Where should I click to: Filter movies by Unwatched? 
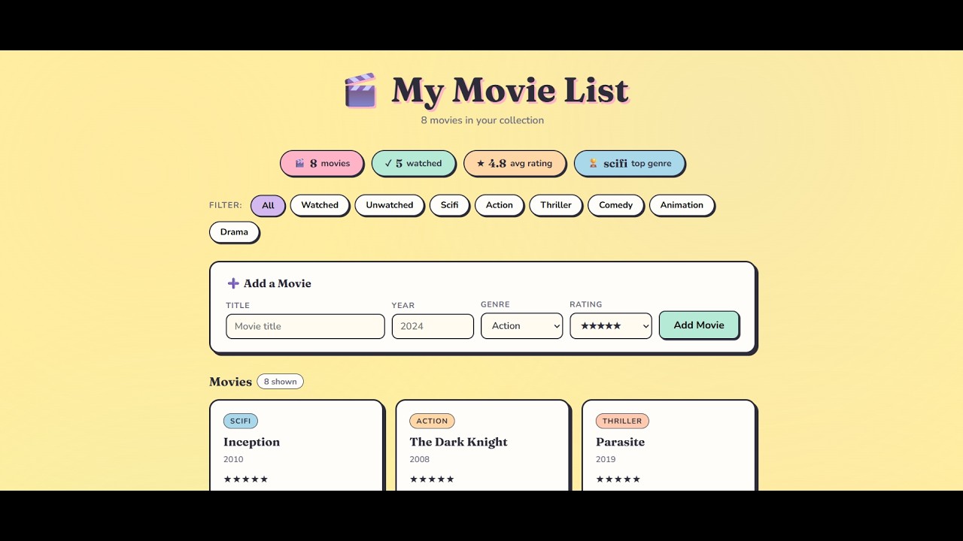(390, 205)
